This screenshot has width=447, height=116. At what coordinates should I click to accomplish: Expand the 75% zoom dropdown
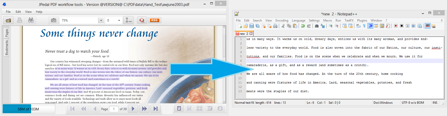pos(101,20)
